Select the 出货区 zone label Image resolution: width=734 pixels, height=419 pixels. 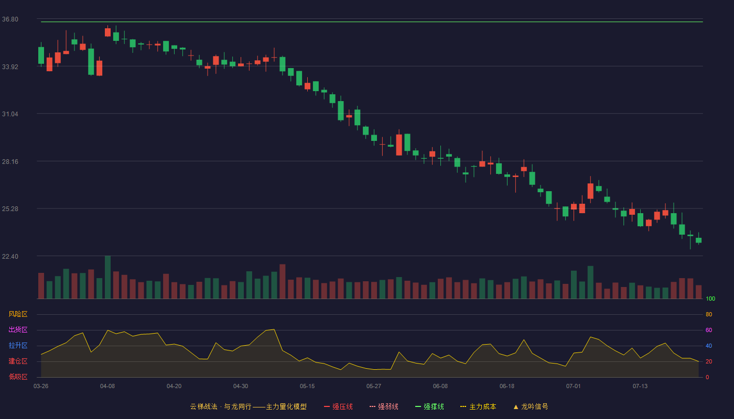18,330
